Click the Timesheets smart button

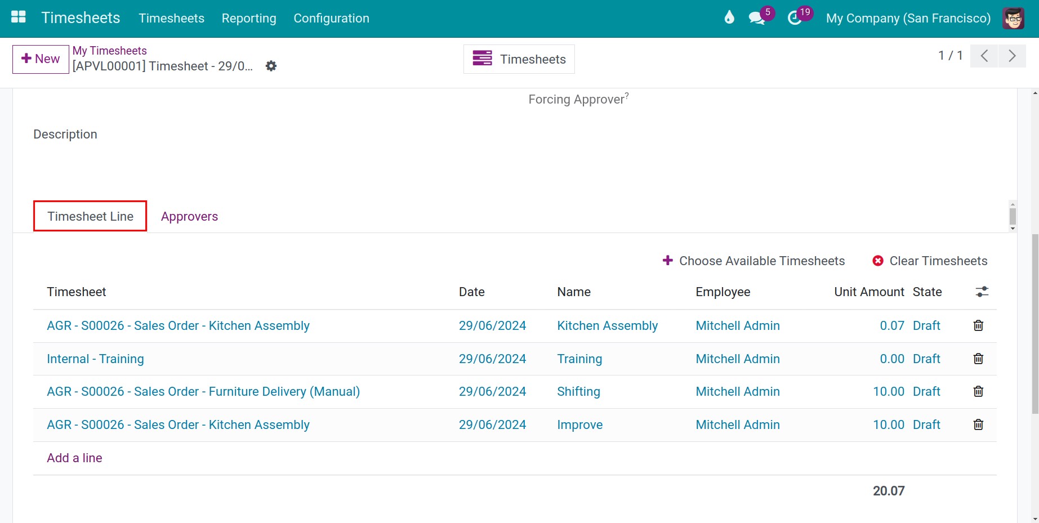[519, 59]
